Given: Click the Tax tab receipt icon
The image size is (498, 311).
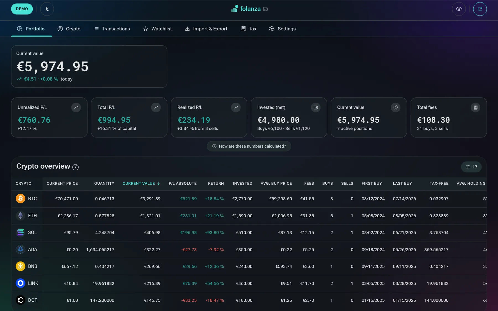Looking at the screenshot, I should pos(243,29).
